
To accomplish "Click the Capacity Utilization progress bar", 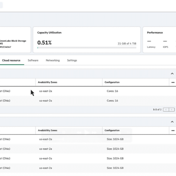I will coord(87,48).
